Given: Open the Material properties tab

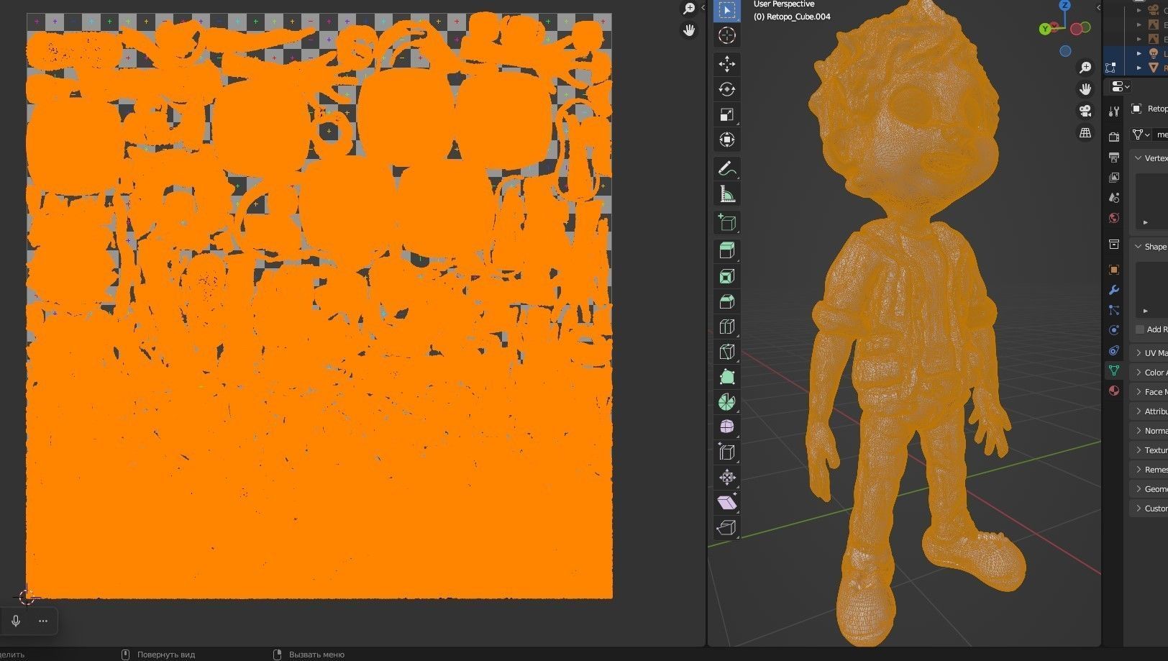Looking at the screenshot, I should pos(1114,391).
